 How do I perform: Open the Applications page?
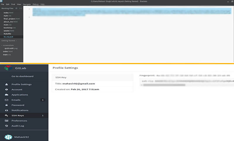tap(20, 95)
